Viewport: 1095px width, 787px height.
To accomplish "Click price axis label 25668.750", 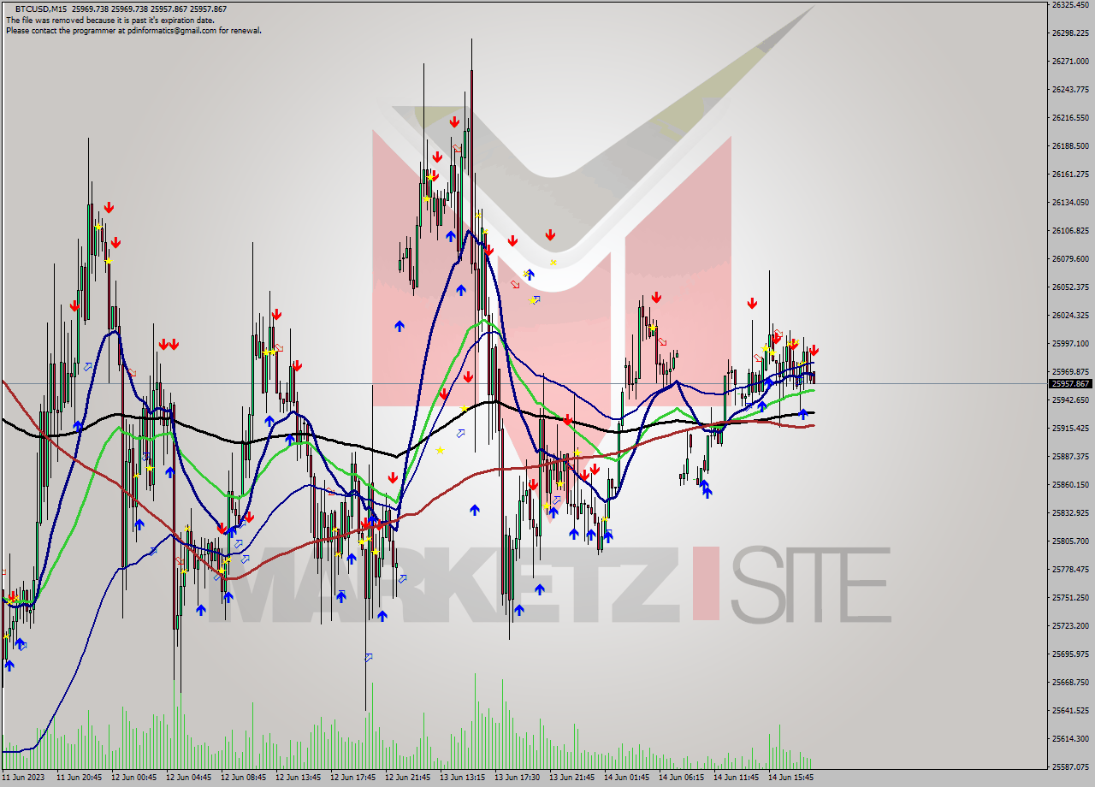I will pyautogui.click(x=1070, y=682).
